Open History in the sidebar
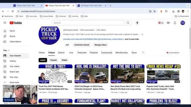This screenshot has width=191, height=107. tap(16, 61)
